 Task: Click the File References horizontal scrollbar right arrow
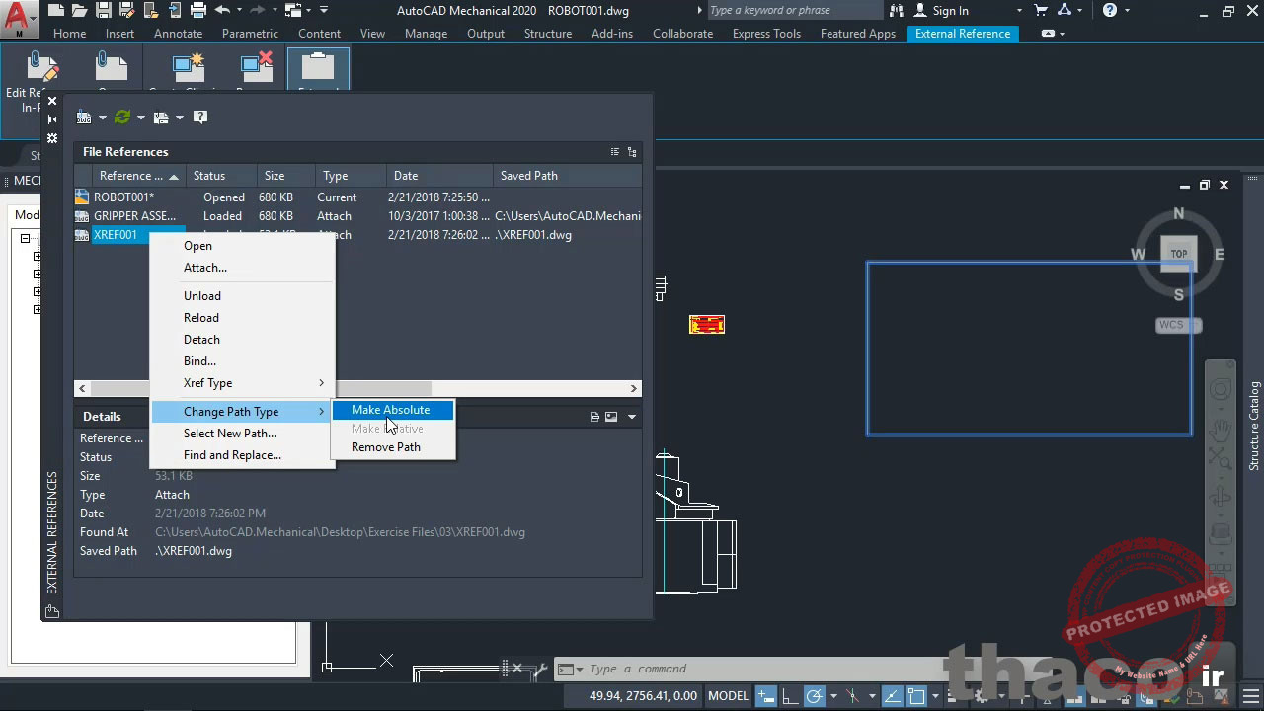tap(634, 389)
